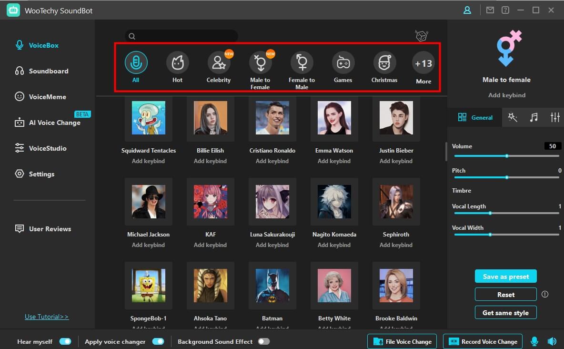This screenshot has width=564, height=349.
Task: Turn off Apply voice changer
Action: pos(159,341)
